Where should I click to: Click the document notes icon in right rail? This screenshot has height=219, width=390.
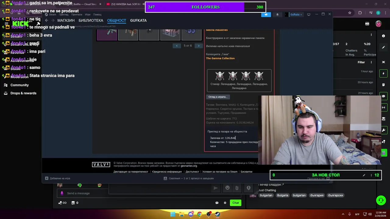point(384,85)
